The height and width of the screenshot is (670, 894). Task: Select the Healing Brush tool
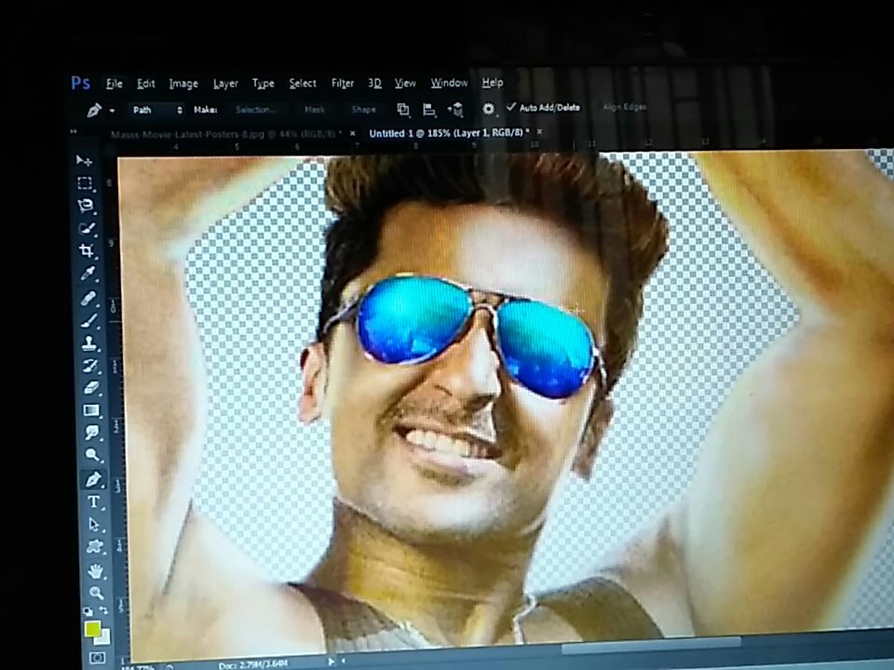pyautogui.click(x=88, y=298)
